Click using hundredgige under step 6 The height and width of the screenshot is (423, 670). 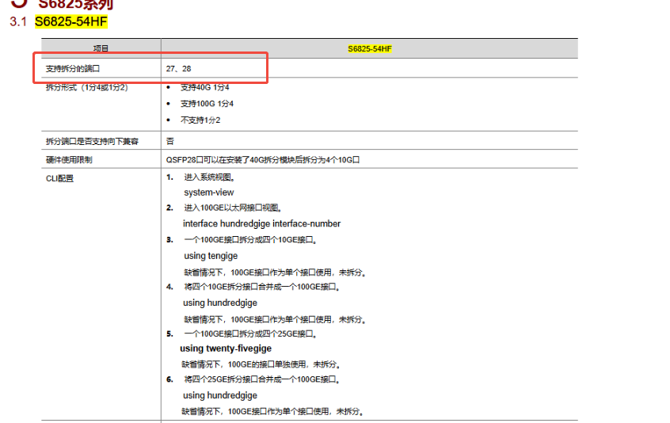click(220, 395)
